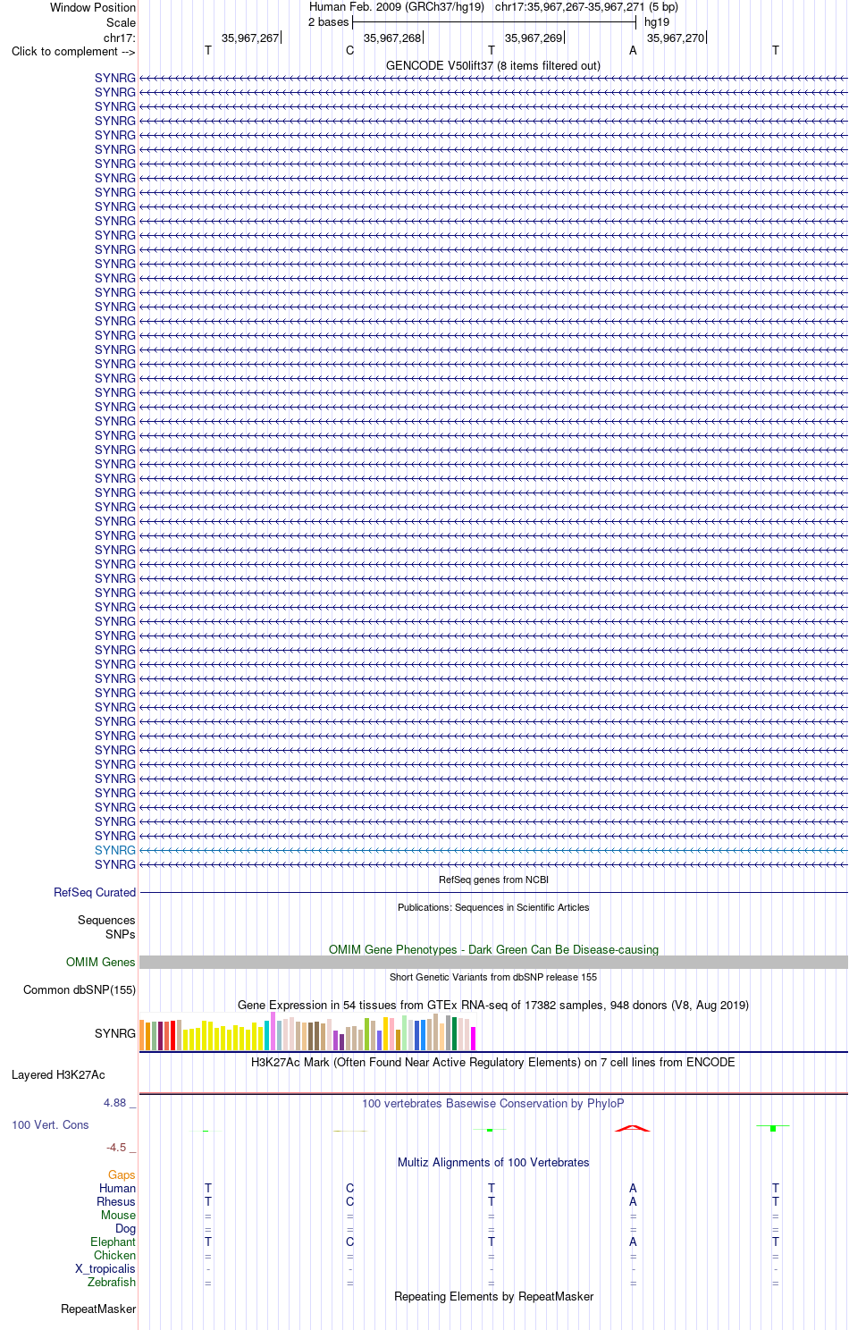The width and height of the screenshot is (849, 1330).
Task: Open 'OMIM Gene Phenotypes' track title
Action: [493, 949]
